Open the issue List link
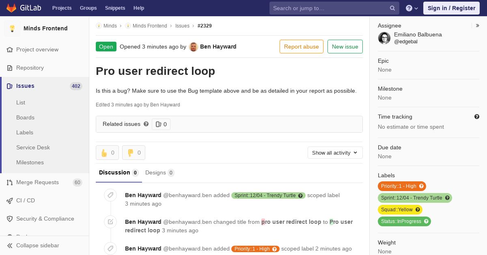Screen dimensions: 487x255 21,102
